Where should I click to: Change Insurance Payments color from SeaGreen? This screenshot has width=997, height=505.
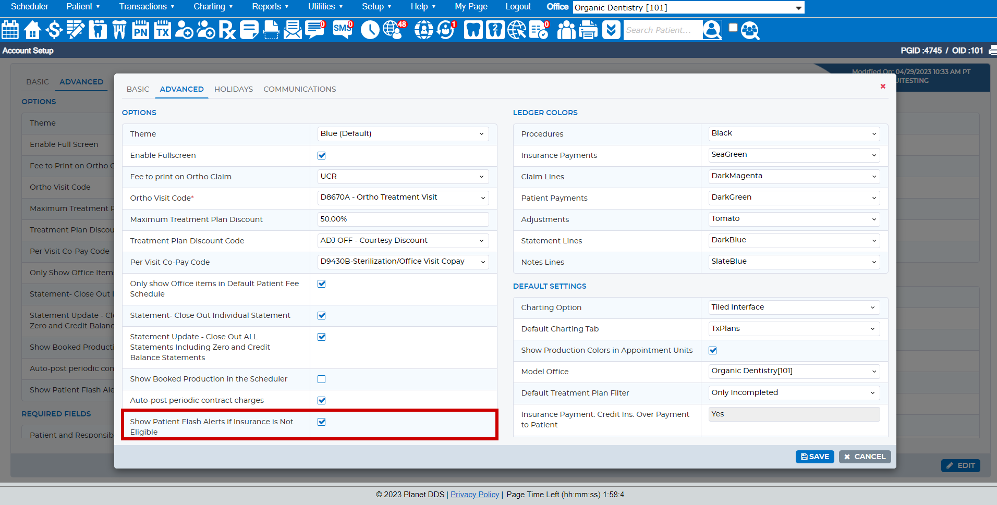(x=794, y=155)
